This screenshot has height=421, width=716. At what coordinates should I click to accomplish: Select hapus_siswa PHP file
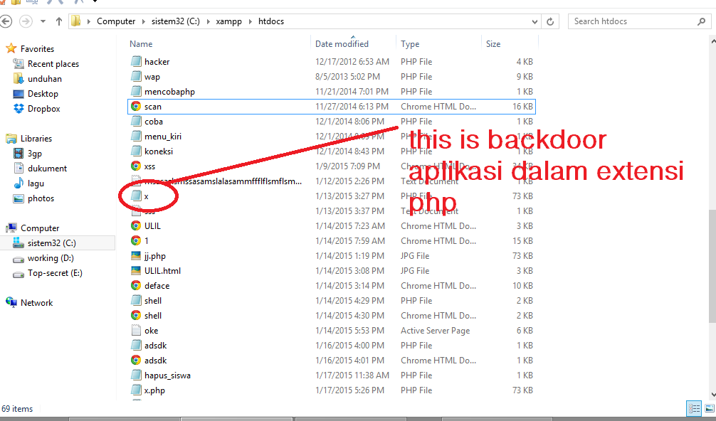[332, 375]
